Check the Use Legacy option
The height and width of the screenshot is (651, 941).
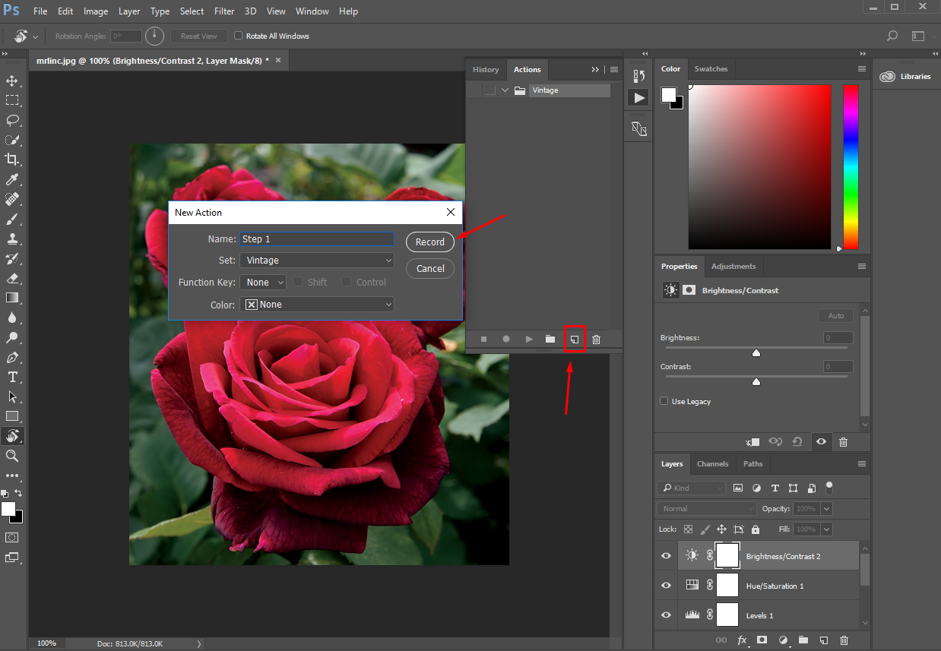[x=664, y=401]
